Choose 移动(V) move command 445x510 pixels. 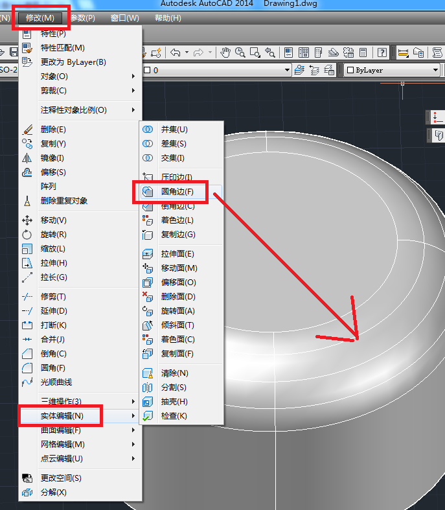pos(80,220)
